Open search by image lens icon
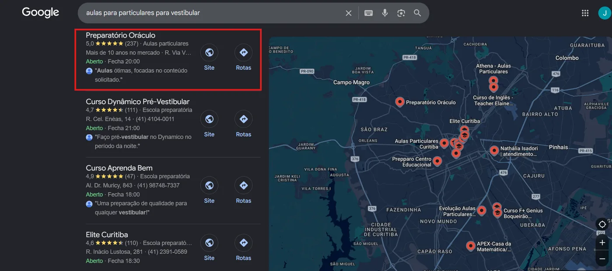Screen dimensions: 612x271 [x=401, y=13]
